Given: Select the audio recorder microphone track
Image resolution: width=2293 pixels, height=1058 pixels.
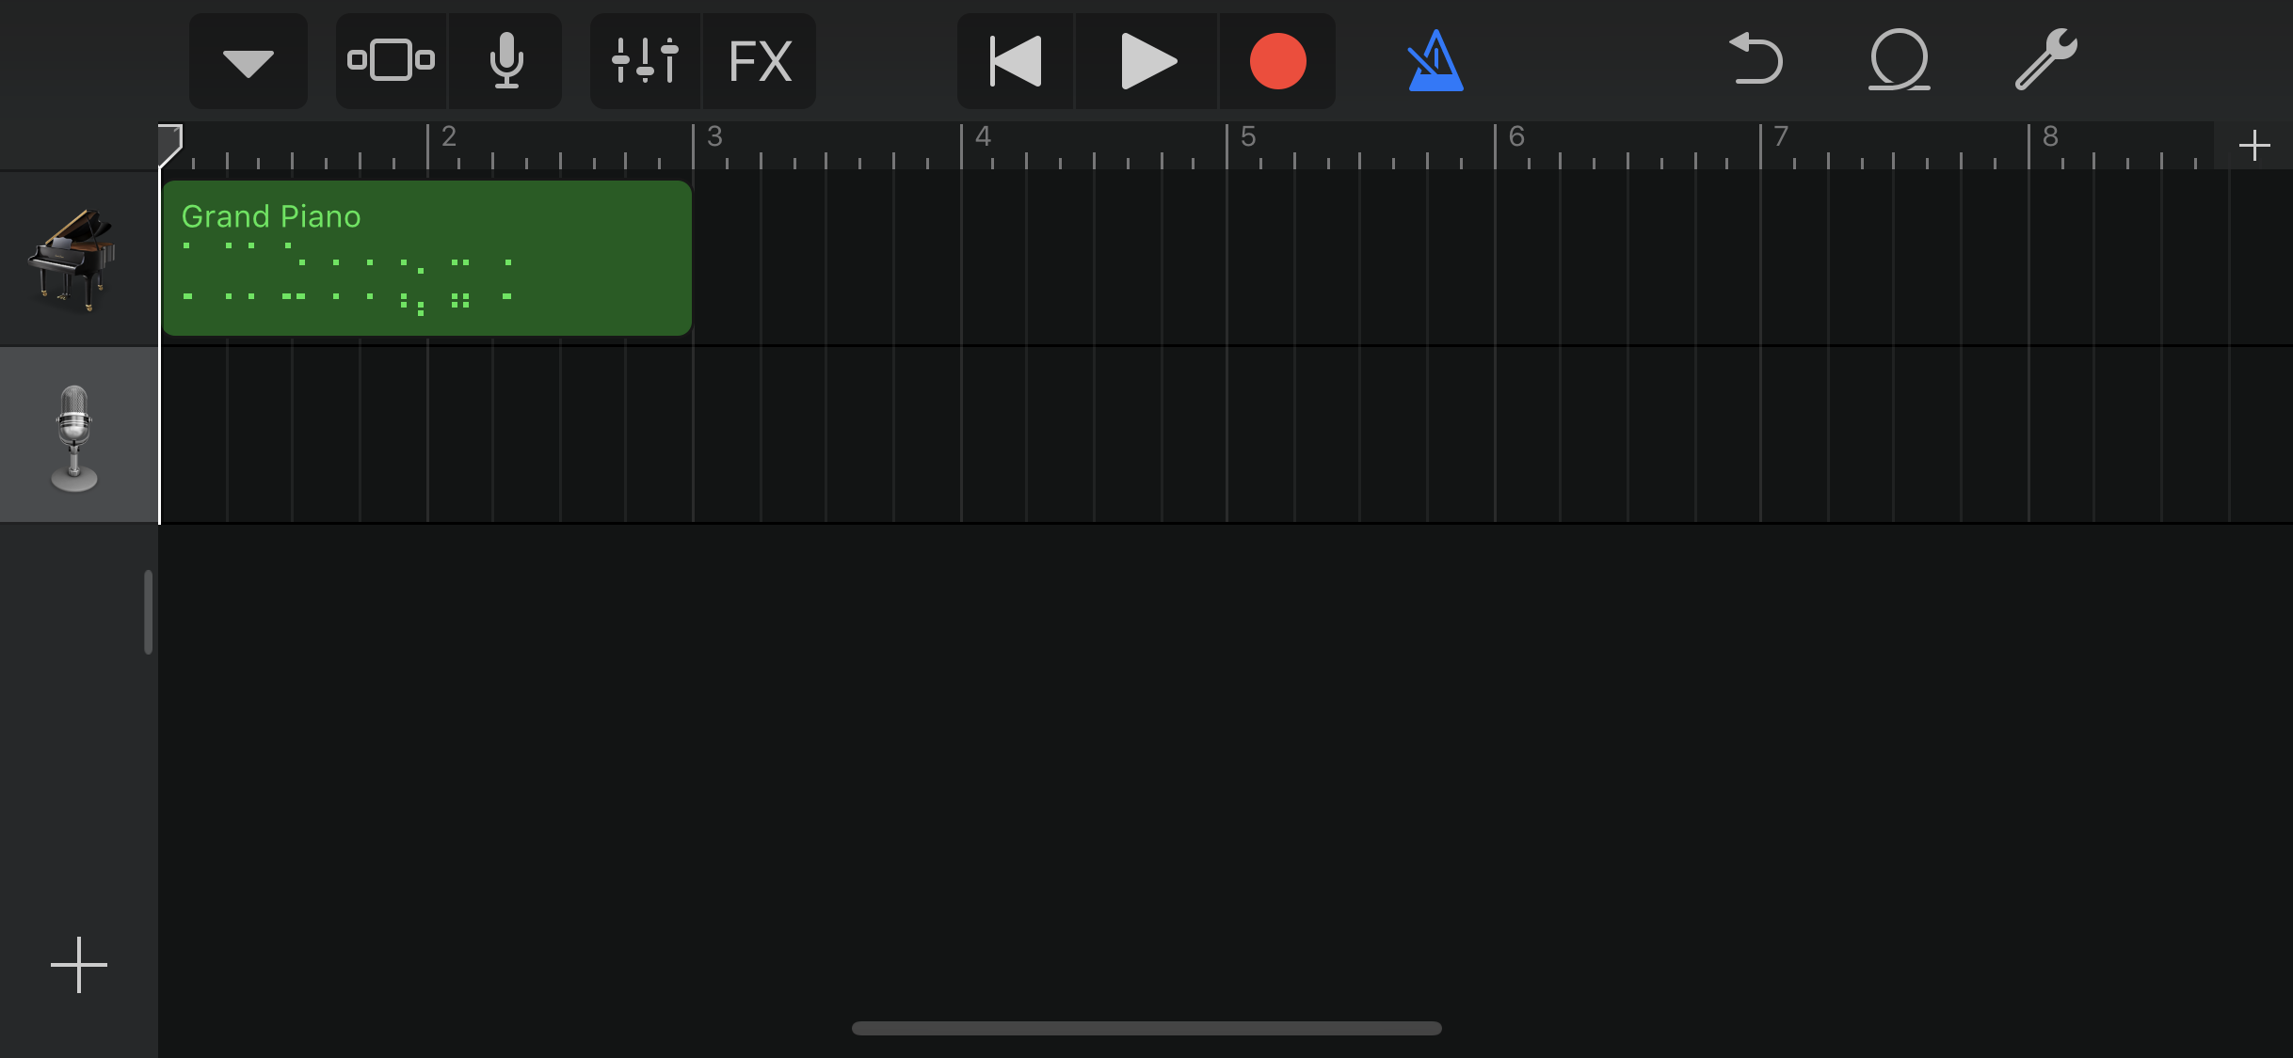Looking at the screenshot, I should click(75, 435).
